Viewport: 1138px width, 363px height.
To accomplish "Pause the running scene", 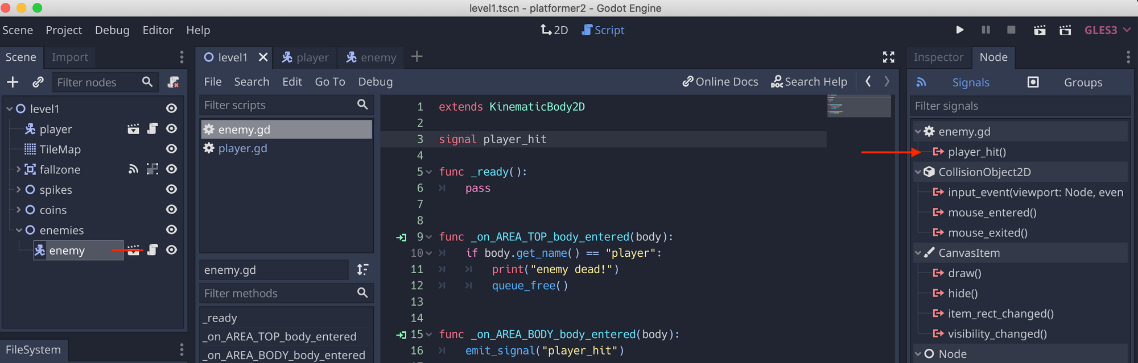I will click(986, 30).
